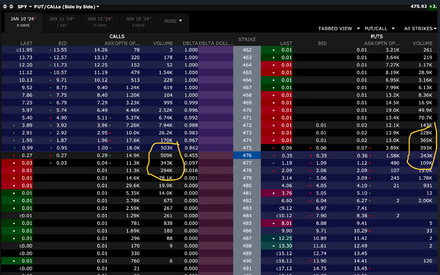Select the highlighted 476 strike cell
The image size is (440, 275).
tap(247, 155)
